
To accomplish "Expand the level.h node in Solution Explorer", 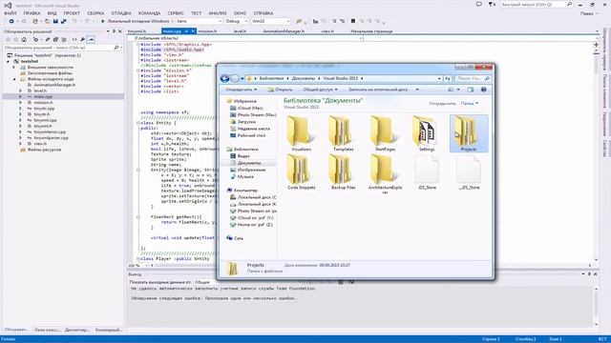I will pos(21,91).
